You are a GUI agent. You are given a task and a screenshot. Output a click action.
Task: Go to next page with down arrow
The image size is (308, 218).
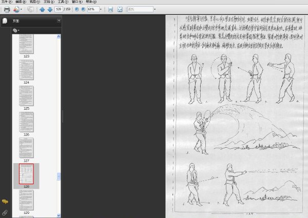(x=50, y=9)
